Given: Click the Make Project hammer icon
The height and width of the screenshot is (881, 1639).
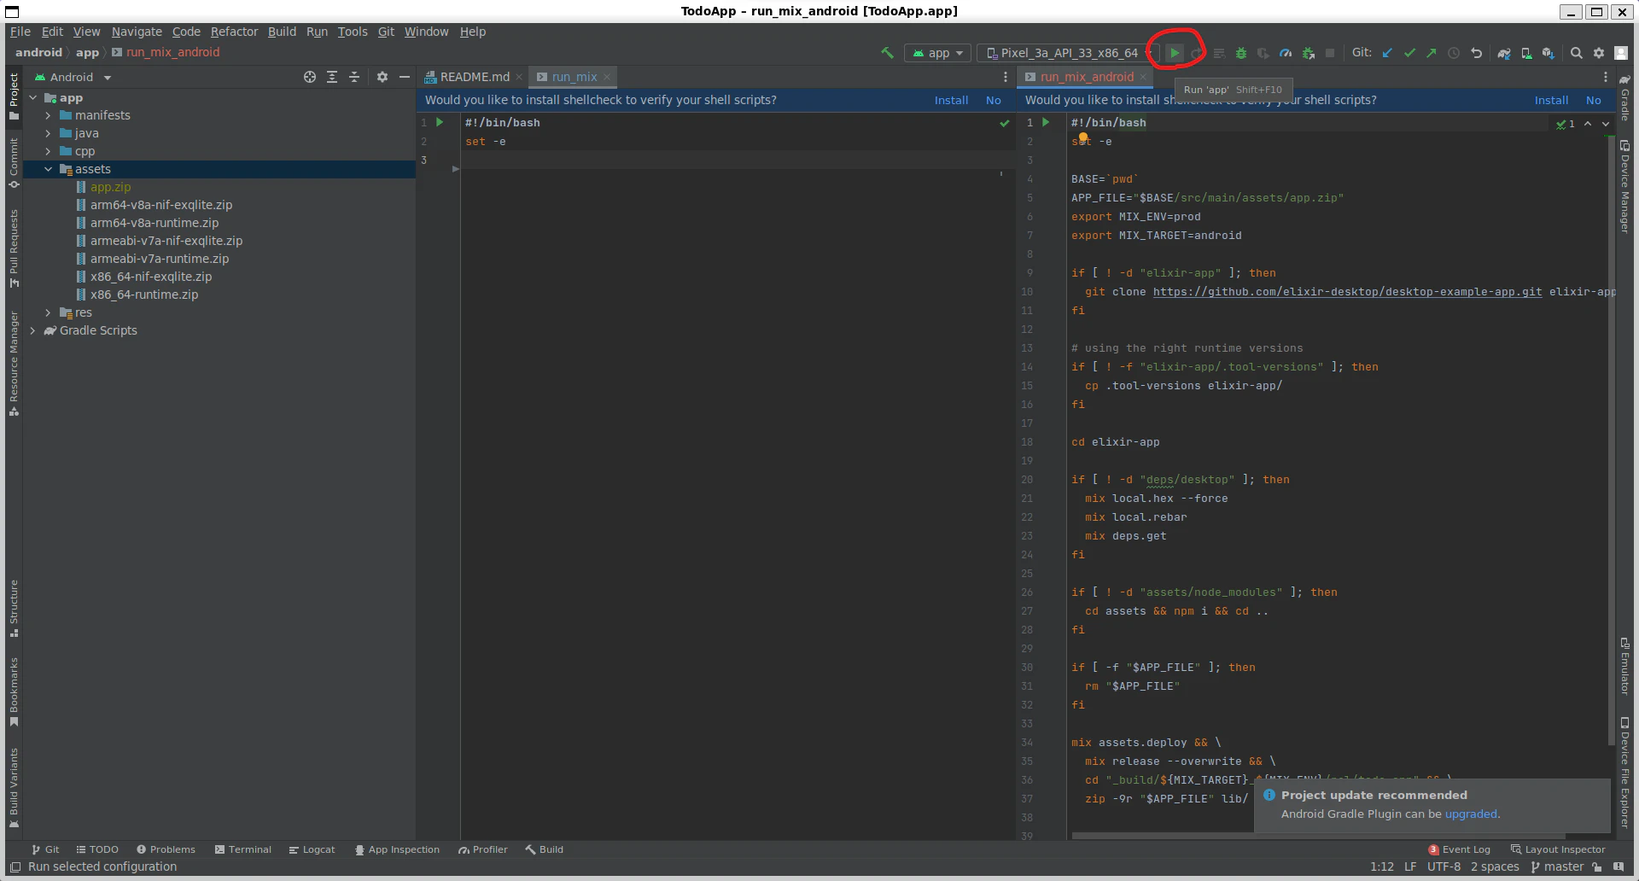Looking at the screenshot, I should click(888, 53).
